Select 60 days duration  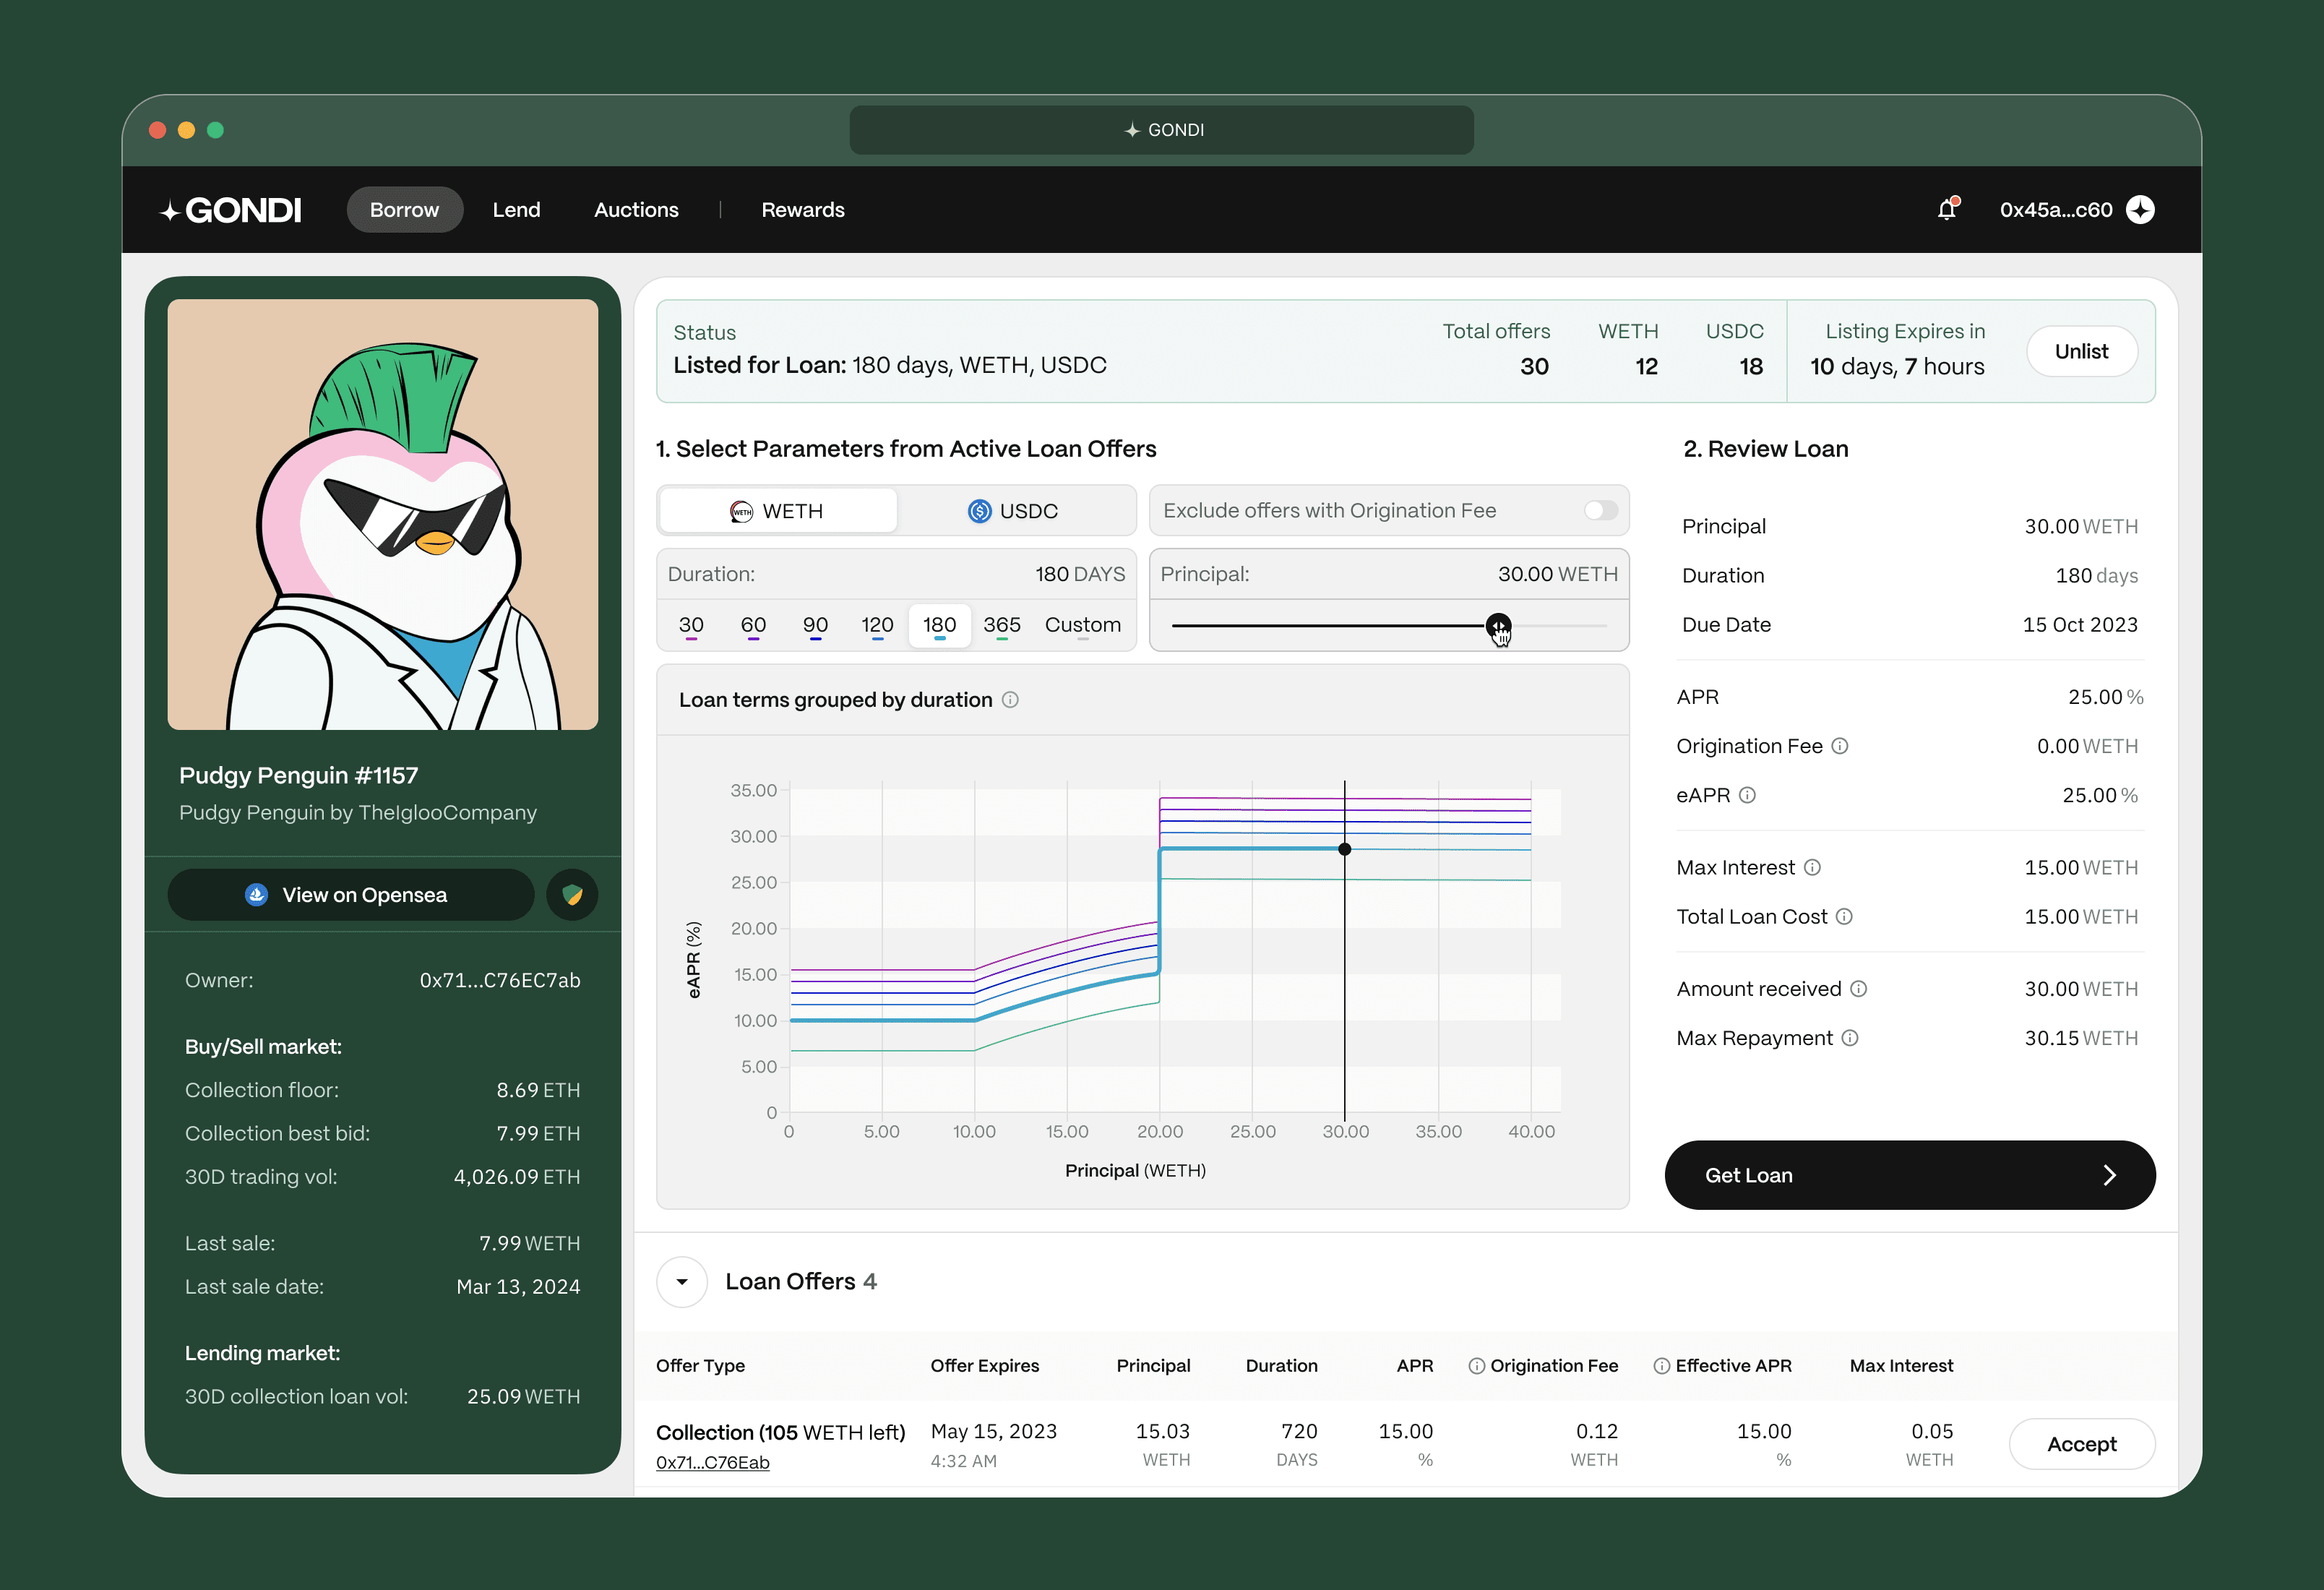(753, 626)
